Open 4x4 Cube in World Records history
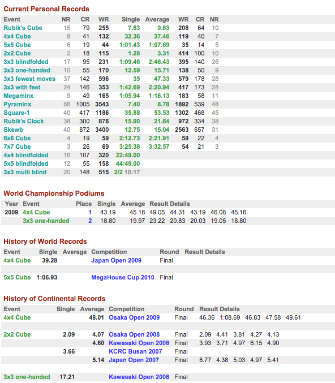This screenshot has height=383, width=335. pos(17,260)
